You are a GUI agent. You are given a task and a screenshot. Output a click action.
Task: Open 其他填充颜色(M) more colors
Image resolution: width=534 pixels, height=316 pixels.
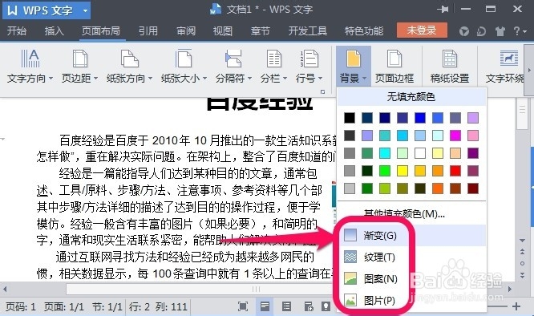404,214
